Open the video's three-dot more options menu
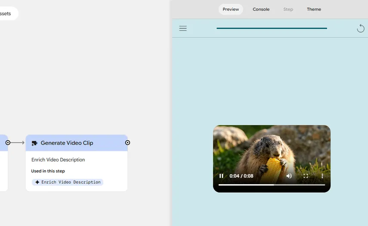This screenshot has height=226, width=368. [322, 176]
